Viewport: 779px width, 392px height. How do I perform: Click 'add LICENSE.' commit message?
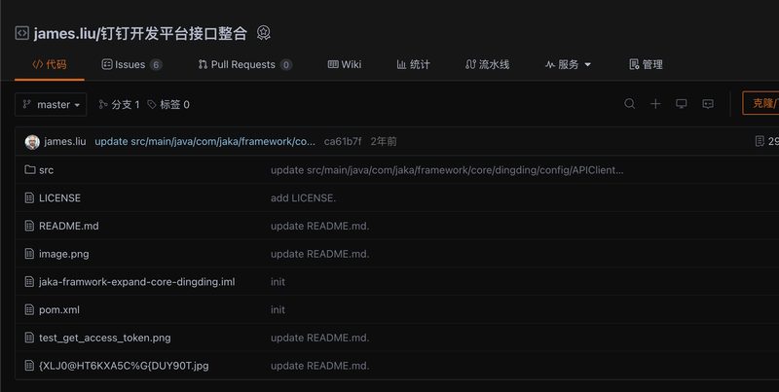coord(304,198)
